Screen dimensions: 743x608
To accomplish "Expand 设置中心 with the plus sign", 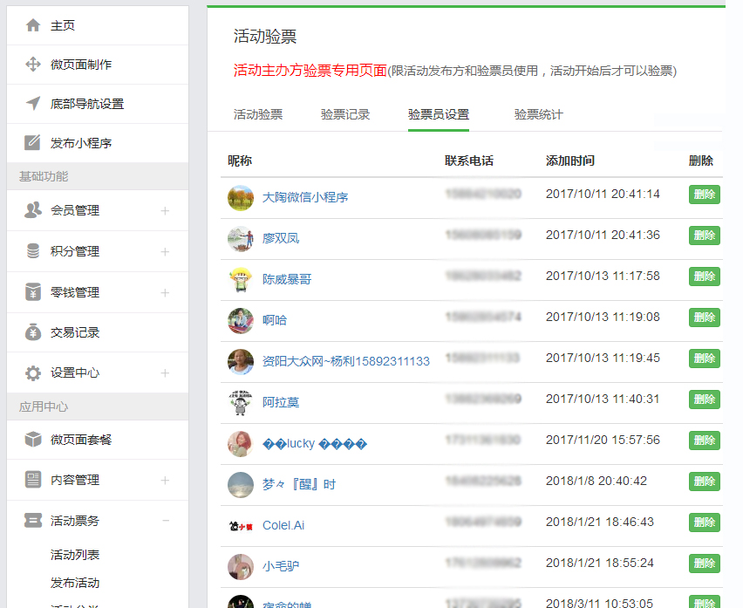I will coord(165,373).
